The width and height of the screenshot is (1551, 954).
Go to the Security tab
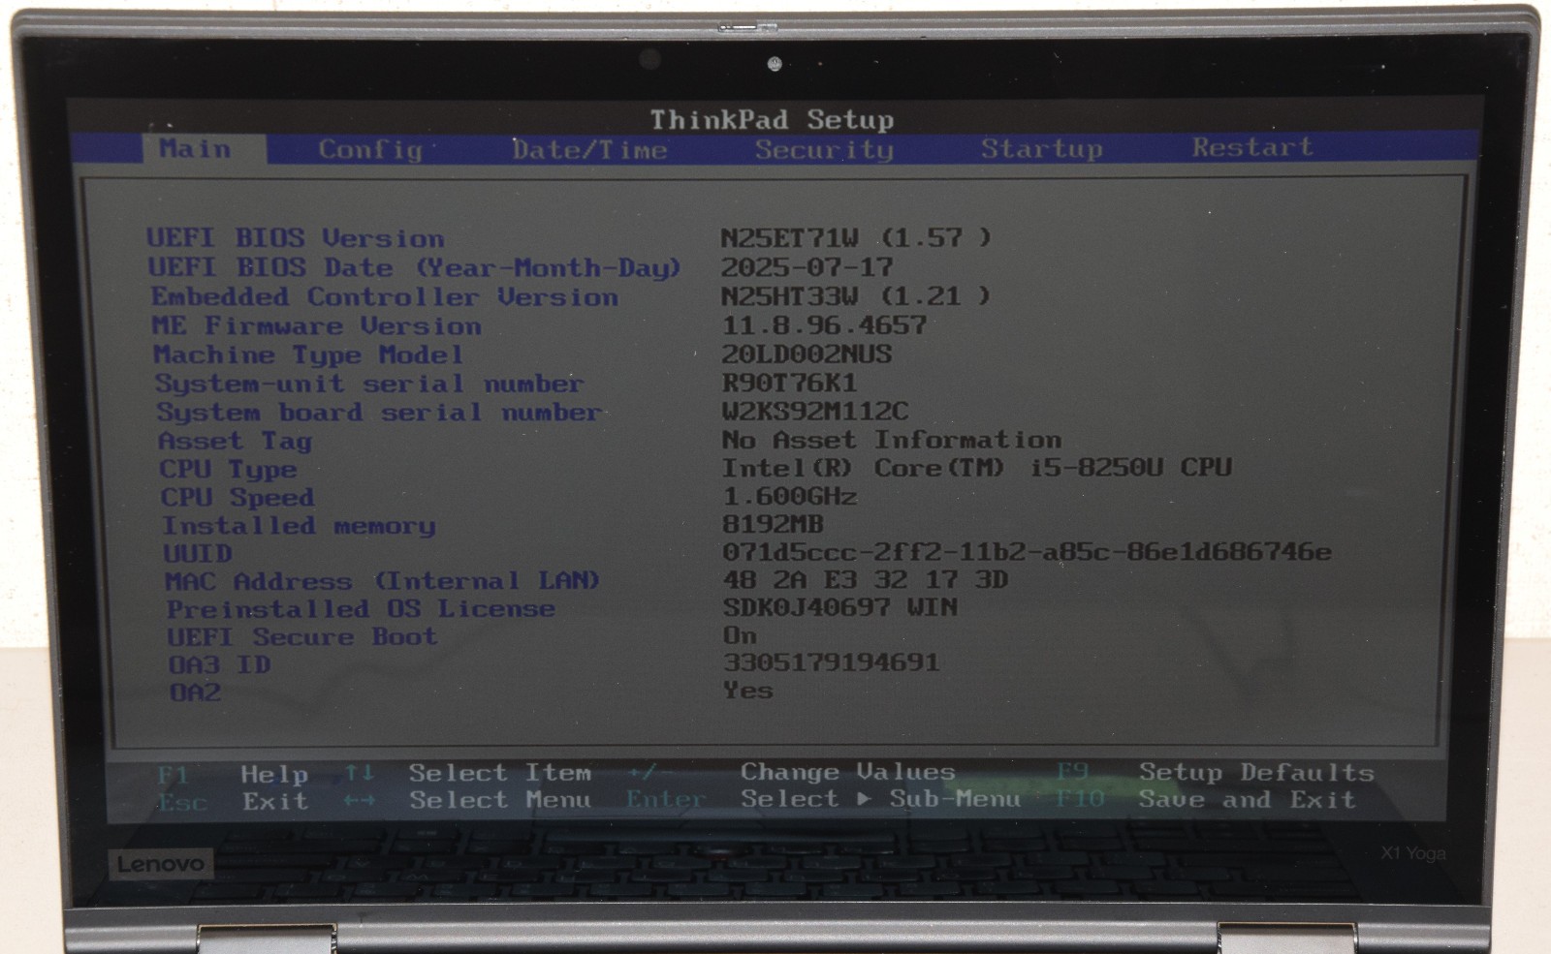click(824, 149)
